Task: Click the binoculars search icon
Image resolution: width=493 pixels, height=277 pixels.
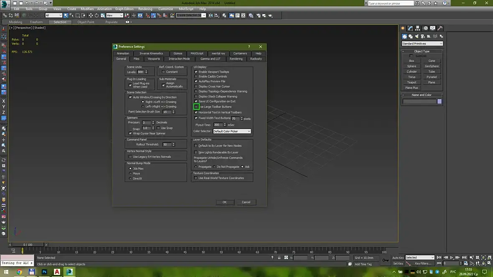Action: [x=417, y=3]
